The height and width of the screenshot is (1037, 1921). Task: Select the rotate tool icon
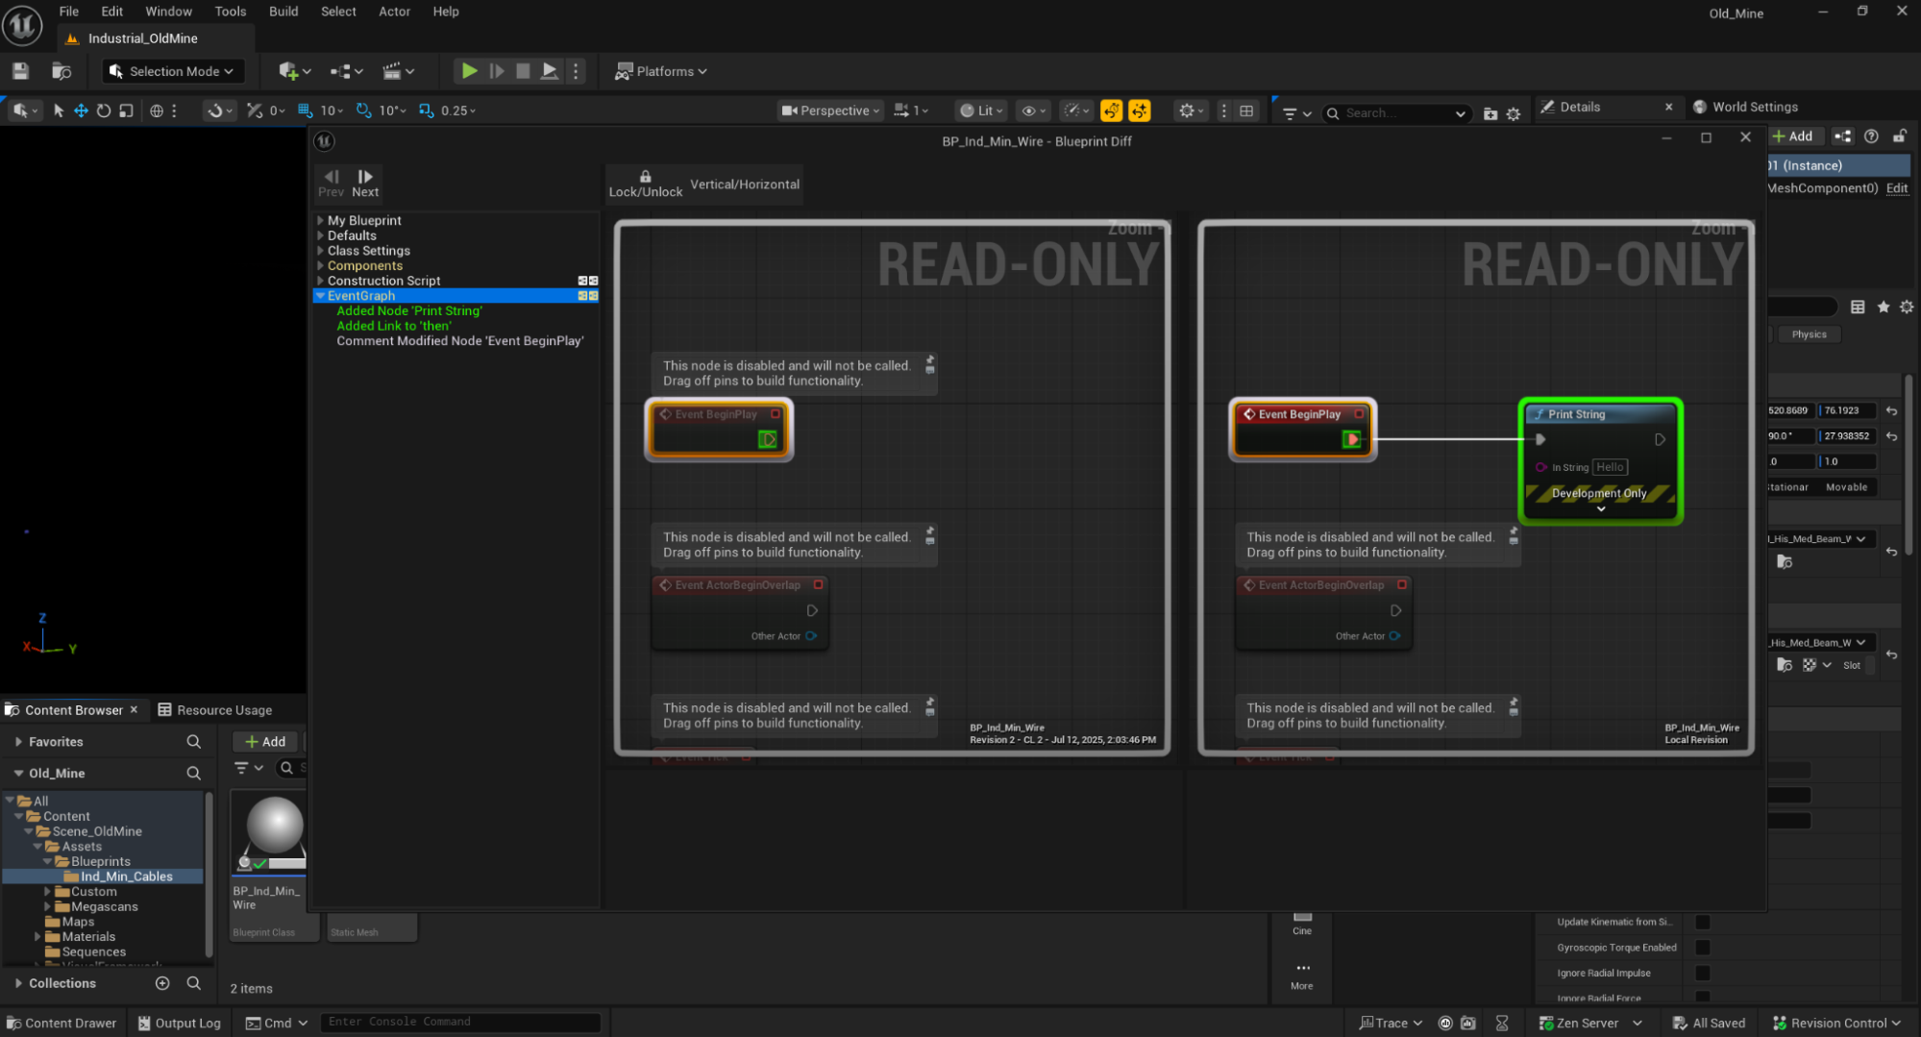[x=104, y=111]
